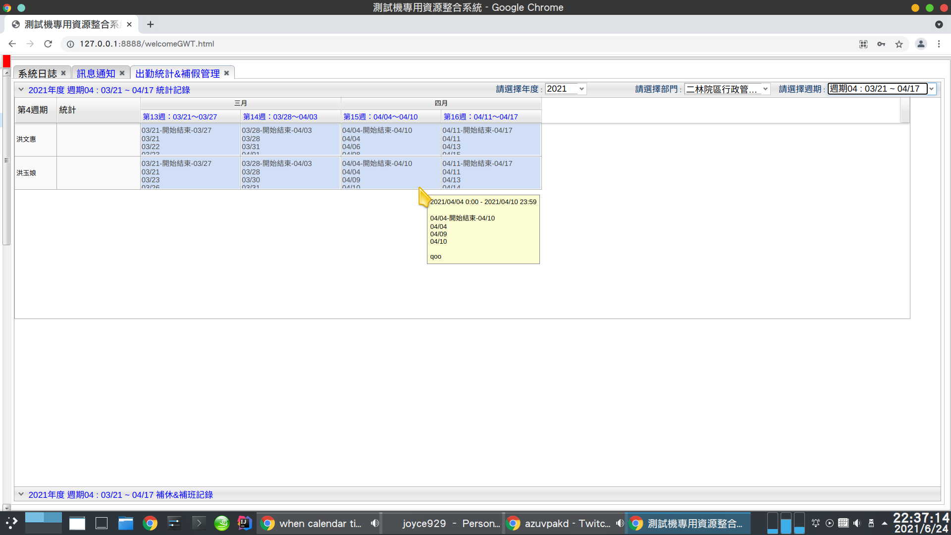Open the system settings mixer icon
The height and width of the screenshot is (535, 951).
[174, 523]
